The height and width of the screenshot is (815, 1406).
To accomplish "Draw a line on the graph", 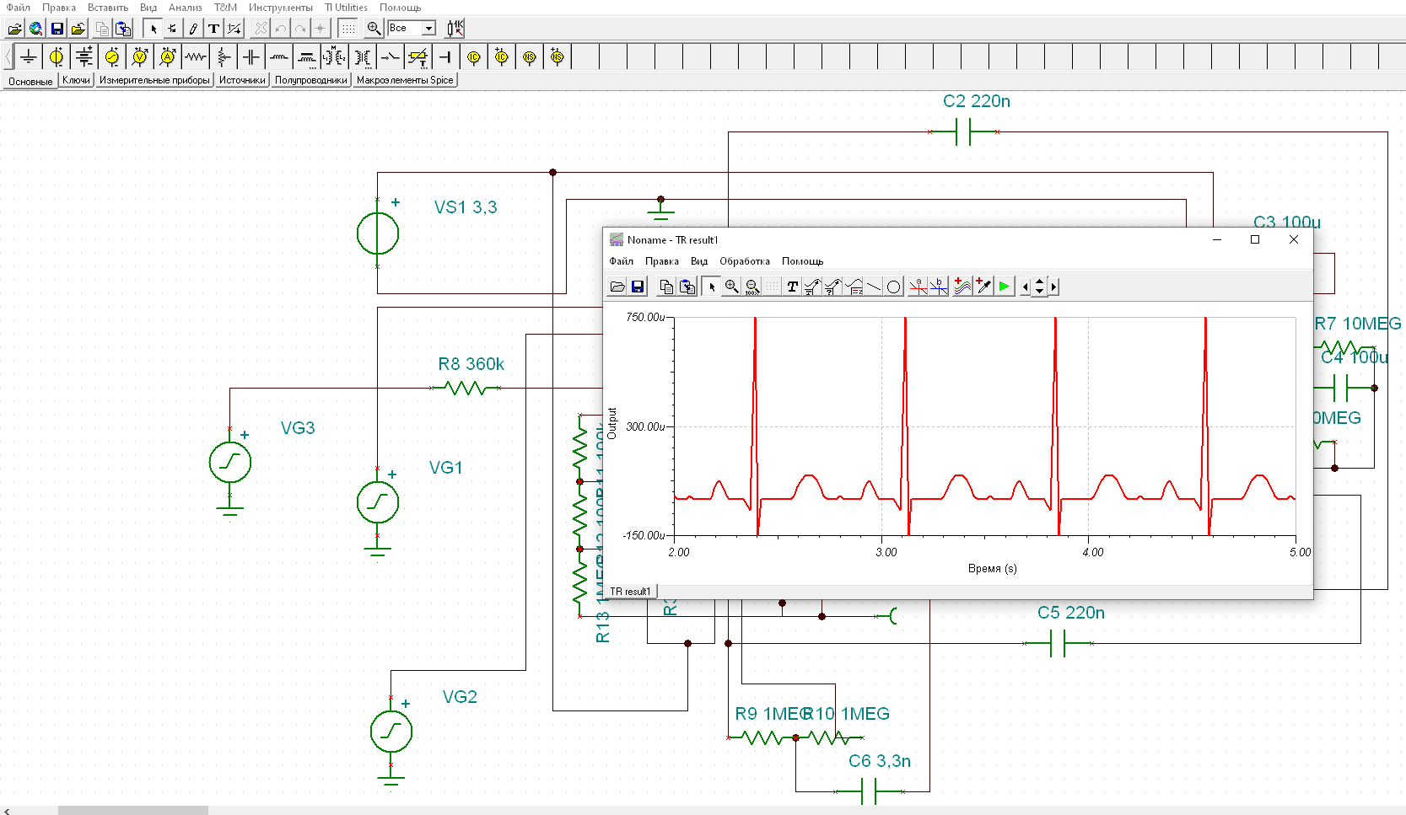I will [x=874, y=287].
